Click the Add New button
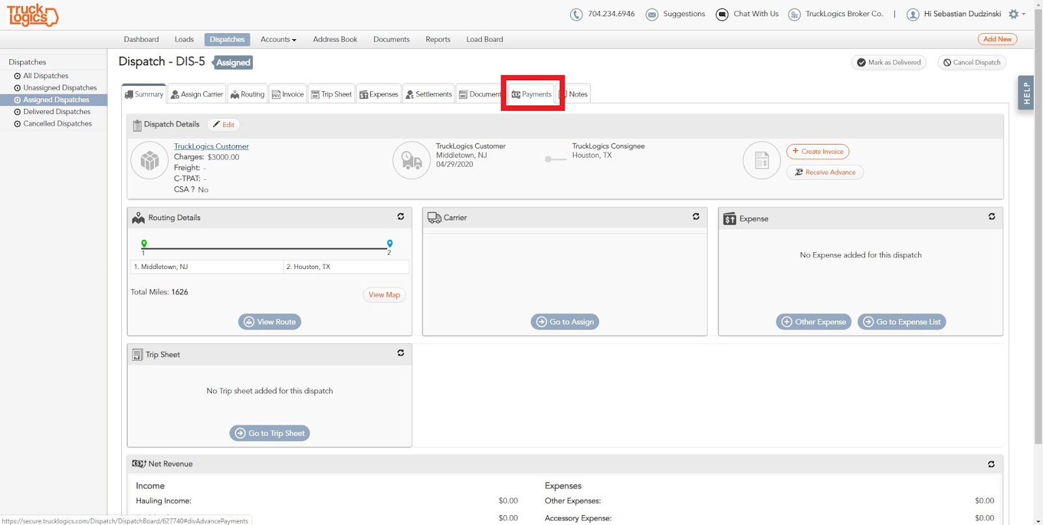The image size is (1043, 525). coord(997,39)
